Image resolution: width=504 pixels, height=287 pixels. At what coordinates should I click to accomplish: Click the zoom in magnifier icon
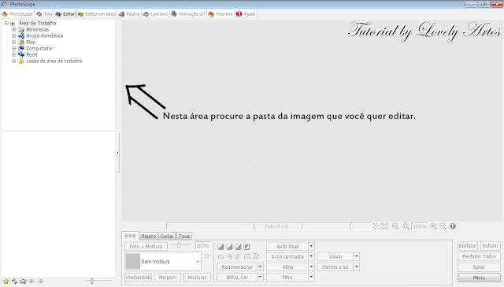point(433,226)
